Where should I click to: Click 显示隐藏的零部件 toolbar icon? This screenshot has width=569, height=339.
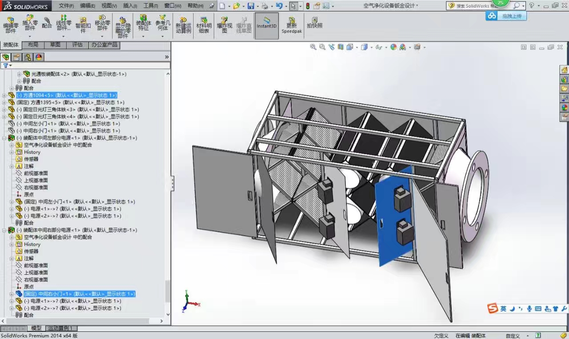123,28
